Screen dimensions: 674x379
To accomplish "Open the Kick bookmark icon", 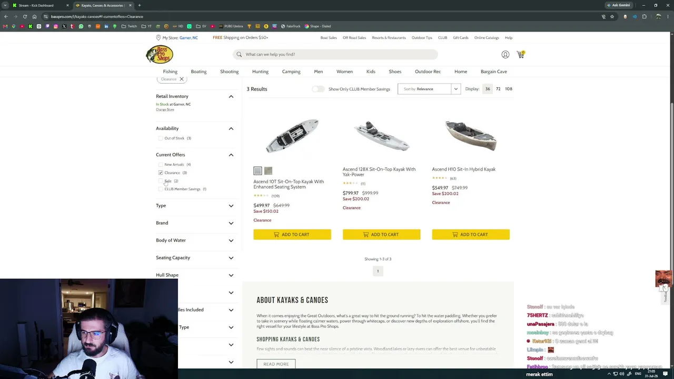I will [30, 26].
